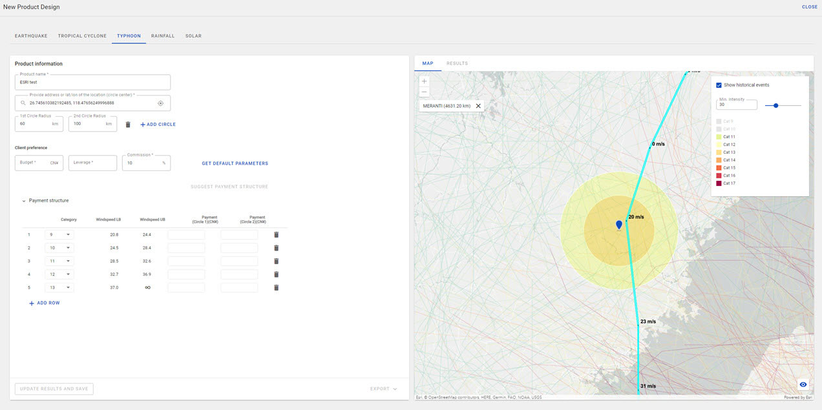Viewport: 822px width, 410px height.
Task: Open the Results tab
Action: tap(457, 63)
